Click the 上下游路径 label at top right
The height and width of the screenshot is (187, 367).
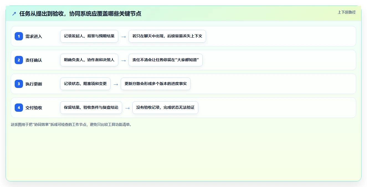coord(347,12)
